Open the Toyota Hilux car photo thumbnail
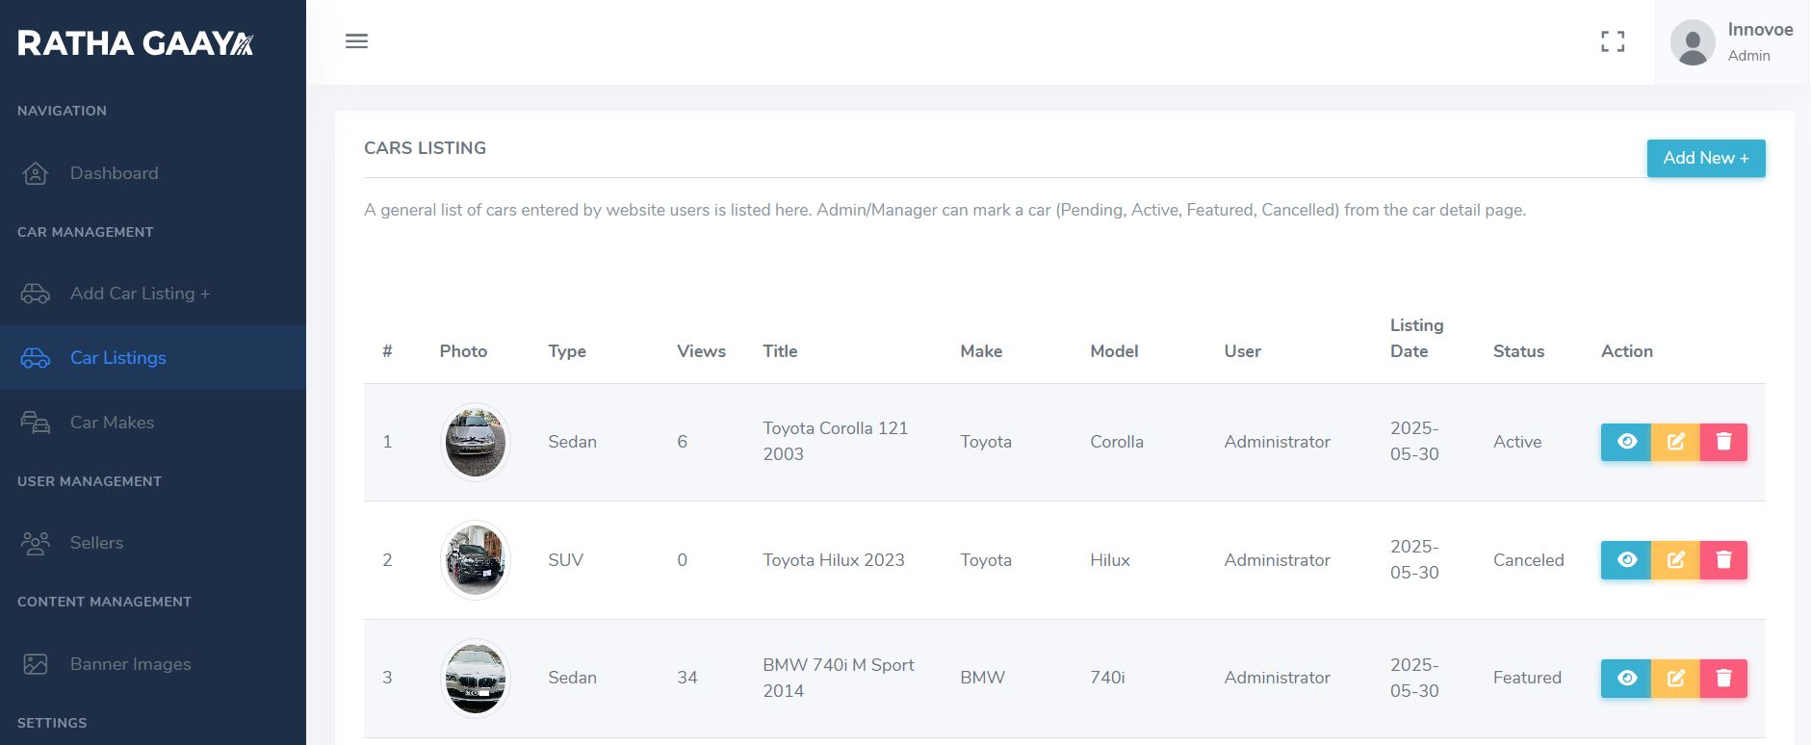 point(475,560)
